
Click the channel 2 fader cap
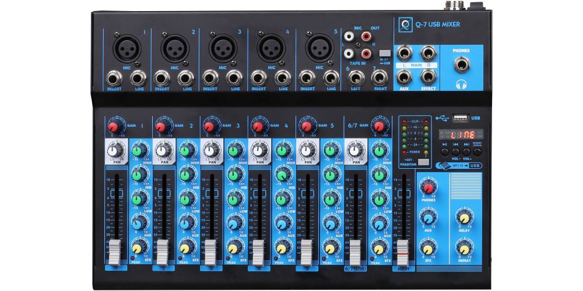coord(163,253)
